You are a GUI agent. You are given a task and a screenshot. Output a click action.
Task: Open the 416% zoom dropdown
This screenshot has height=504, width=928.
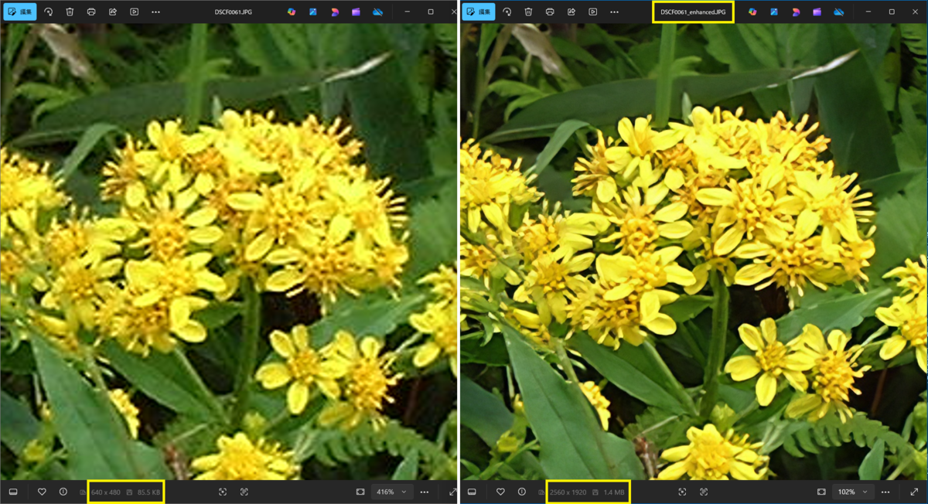pyautogui.click(x=392, y=492)
